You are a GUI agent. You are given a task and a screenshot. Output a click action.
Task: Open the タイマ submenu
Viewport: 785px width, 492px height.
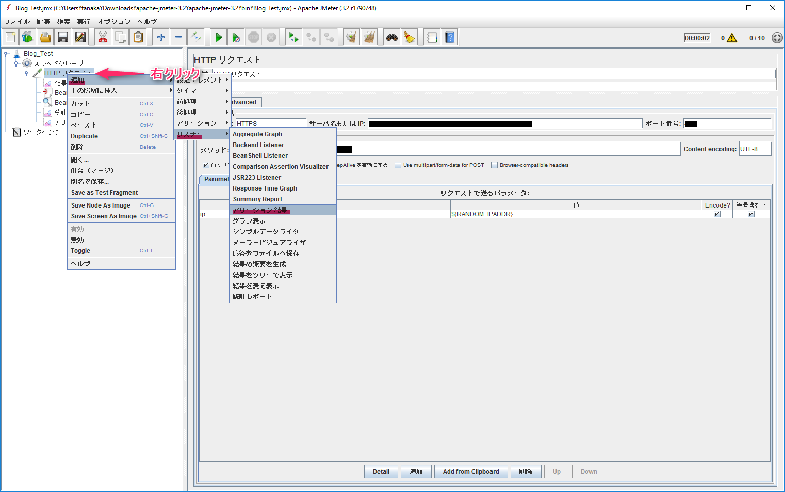click(202, 91)
